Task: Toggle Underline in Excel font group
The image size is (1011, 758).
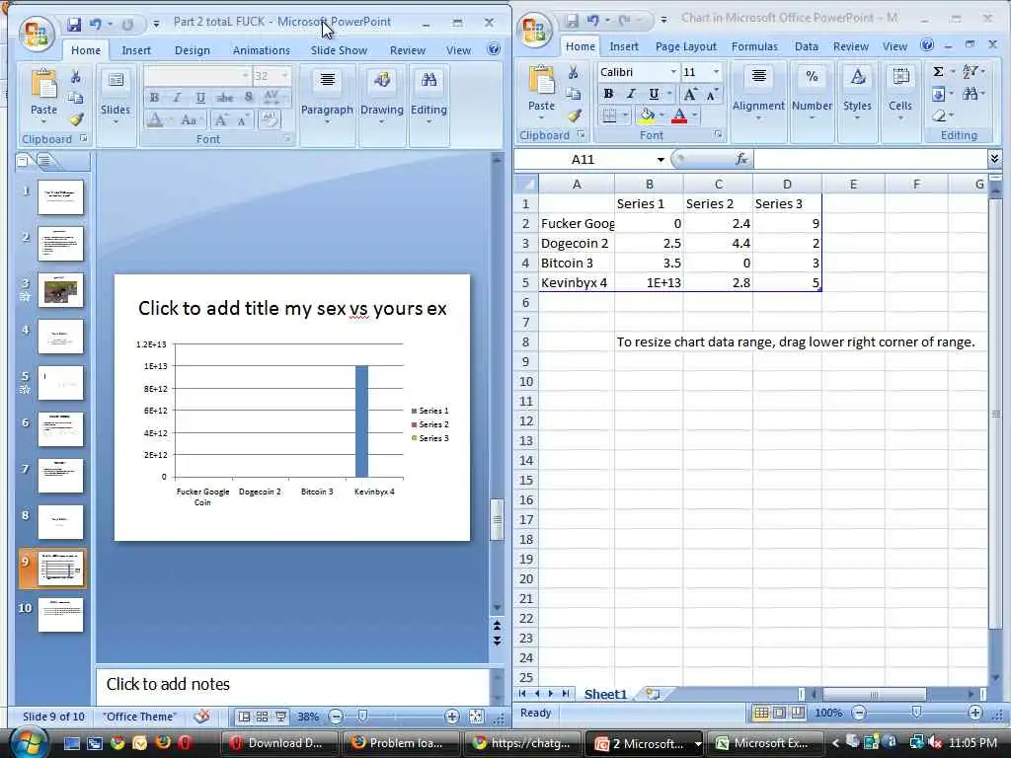Action: click(x=654, y=94)
